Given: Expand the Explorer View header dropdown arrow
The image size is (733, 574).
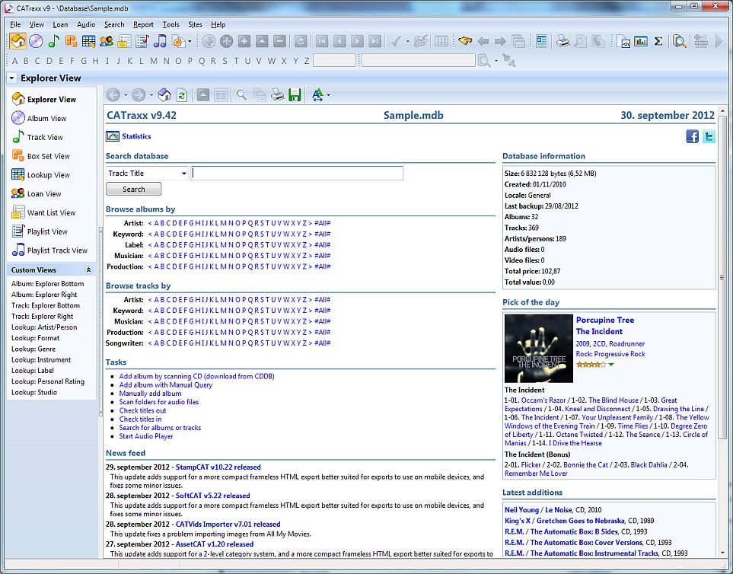Looking at the screenshot, I should 11,78.
